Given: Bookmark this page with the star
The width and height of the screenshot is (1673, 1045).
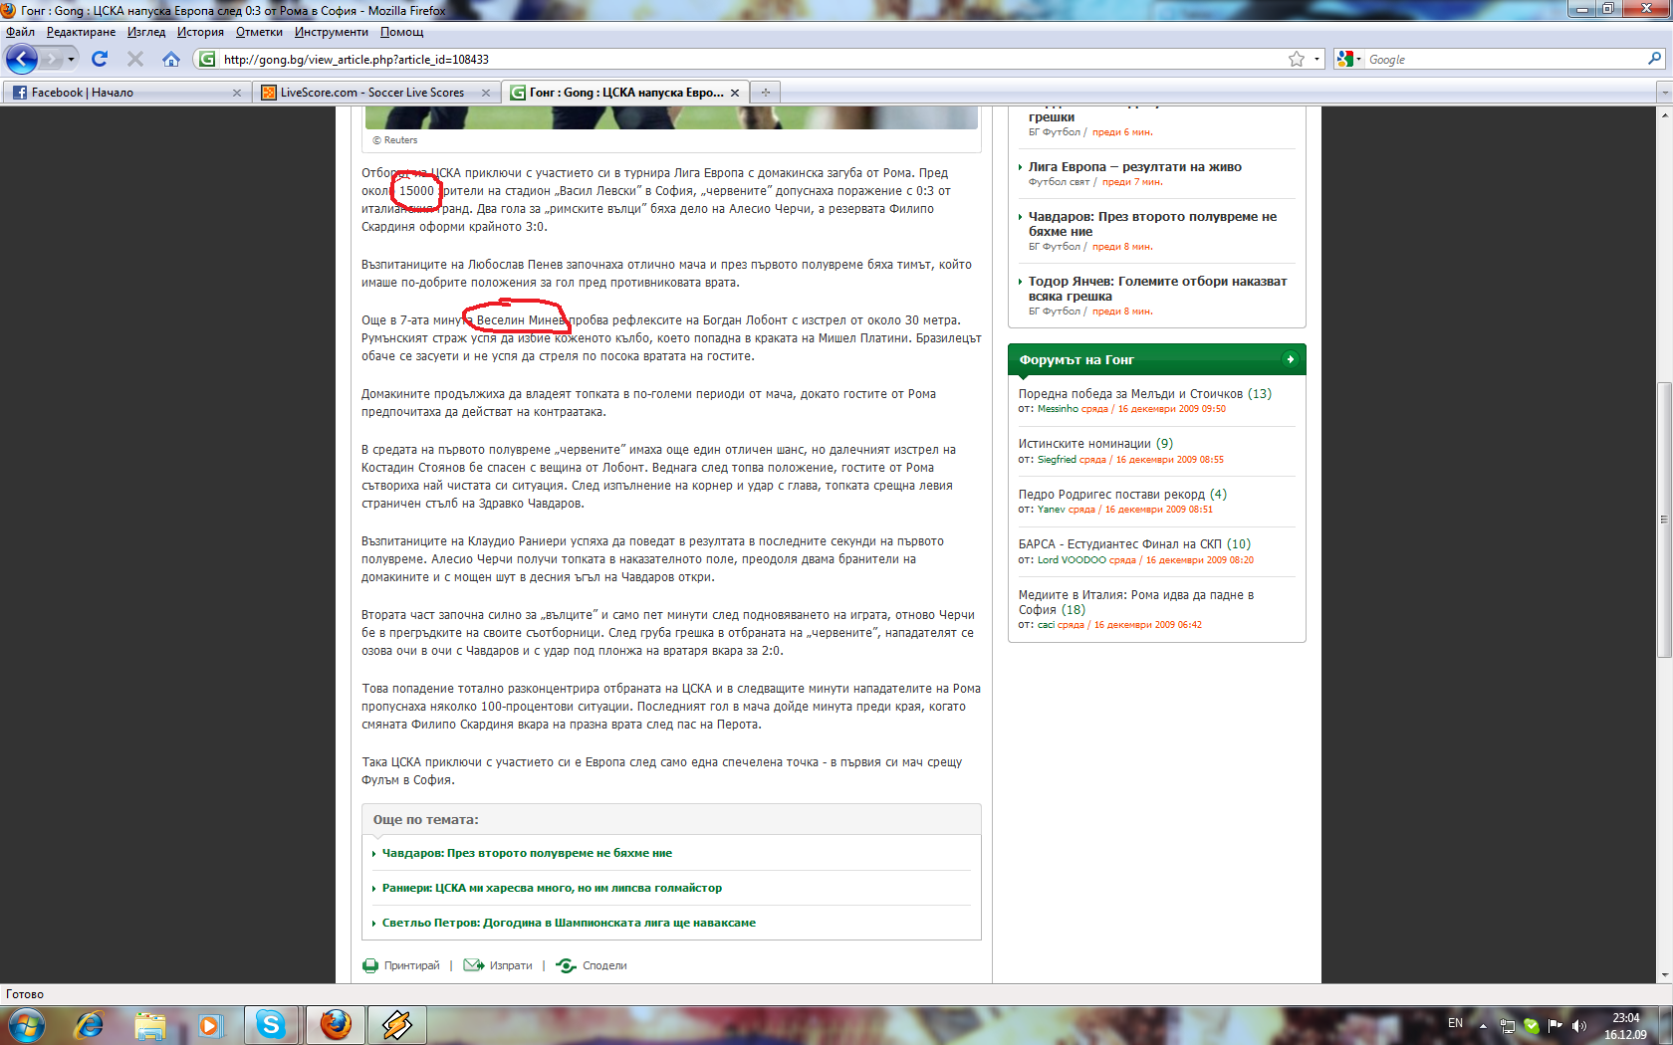Looking at the screenshot, I should 1296,60.
